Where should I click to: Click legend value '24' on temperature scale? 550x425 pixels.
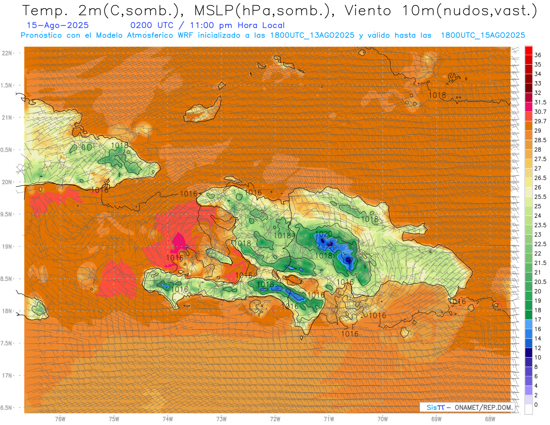point(538,216)
